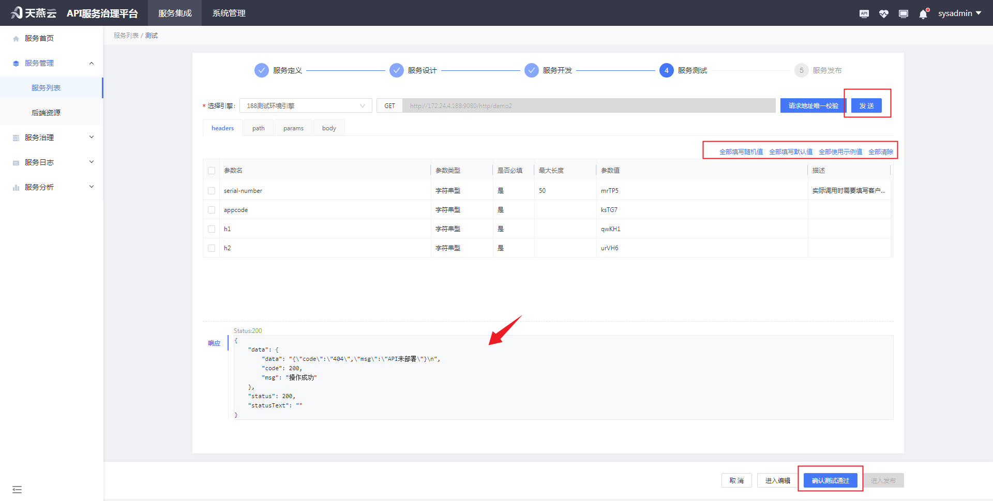Click the API icon in top bar

pos(864,13)
